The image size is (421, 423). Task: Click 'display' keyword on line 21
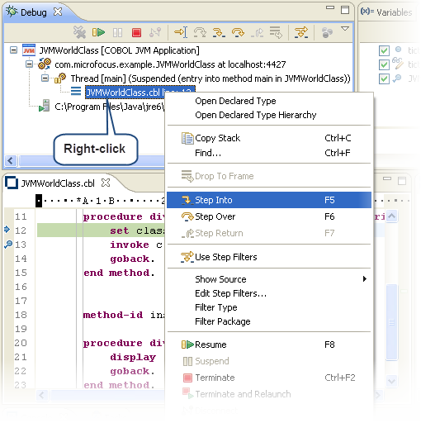pyautogui.click(x=133, y=357)
